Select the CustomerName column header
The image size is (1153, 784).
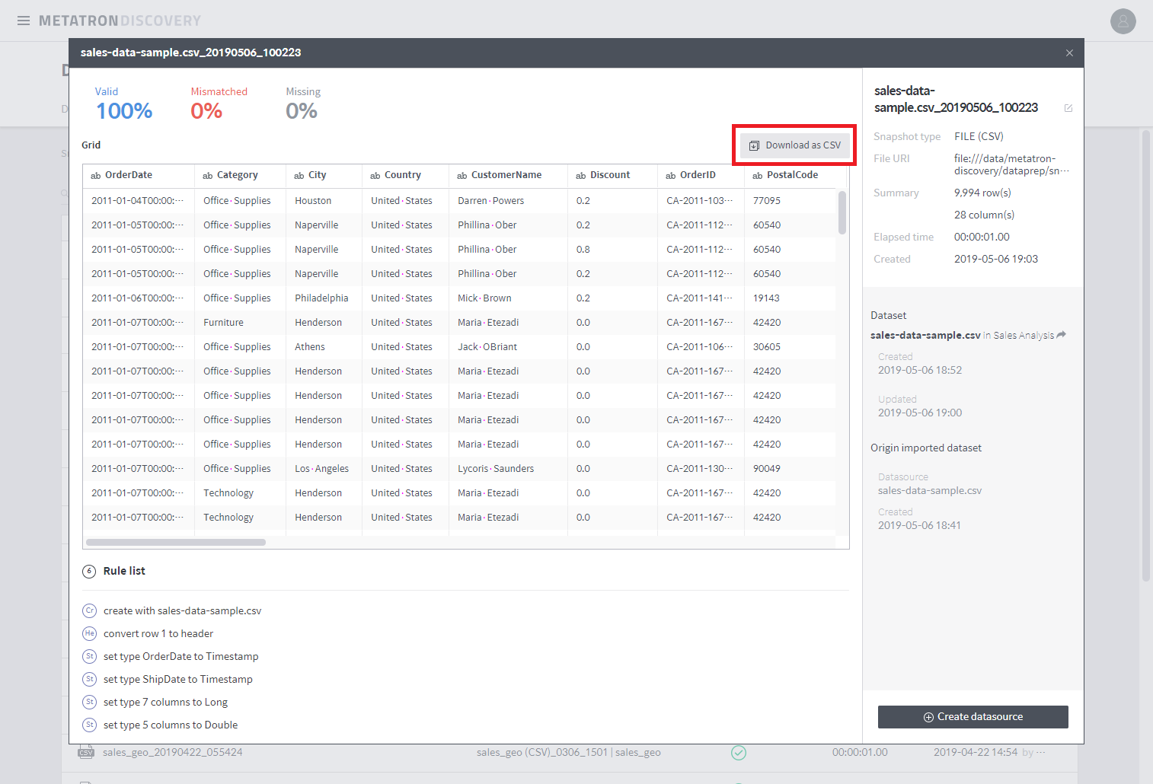click(508, 175)
